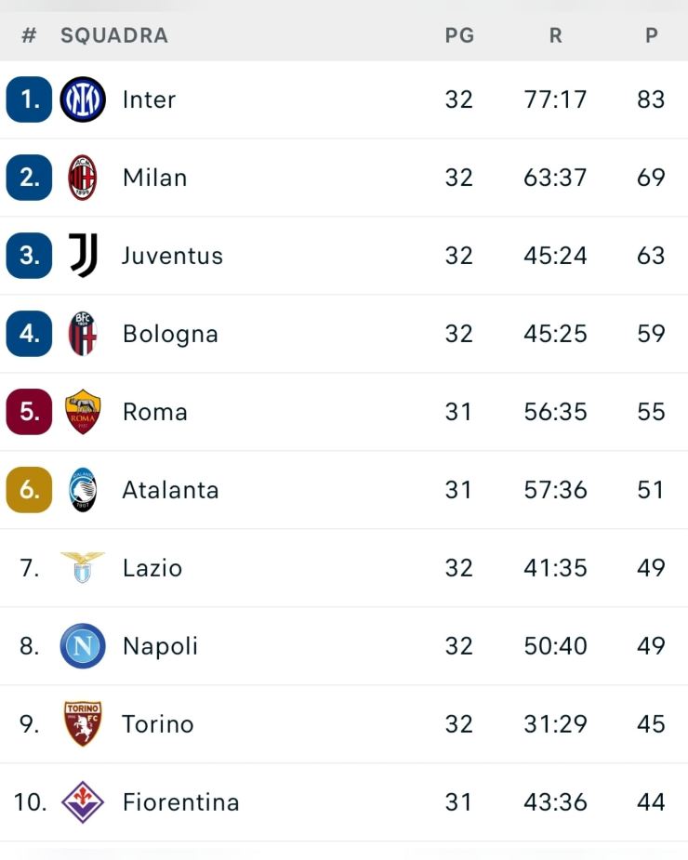Sort standings by the P points column
This screenshot has height=860, width=688.
coord(652,35)
